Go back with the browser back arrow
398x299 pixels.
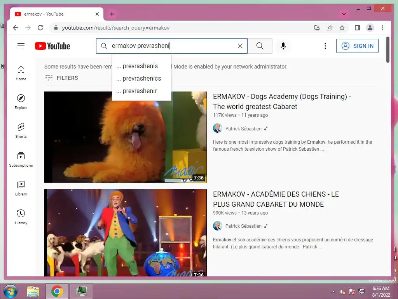click(x=16, y=28)
